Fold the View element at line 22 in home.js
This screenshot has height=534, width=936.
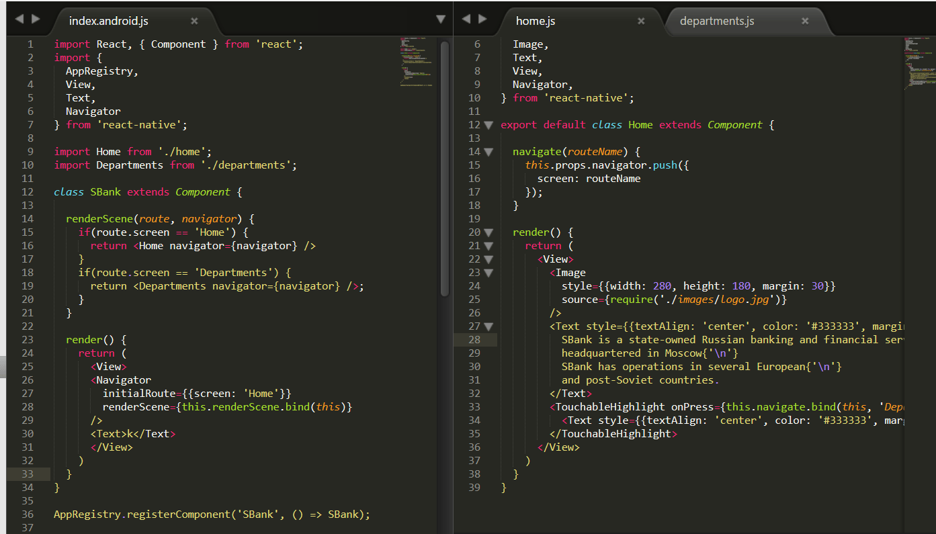coord(488,259)
